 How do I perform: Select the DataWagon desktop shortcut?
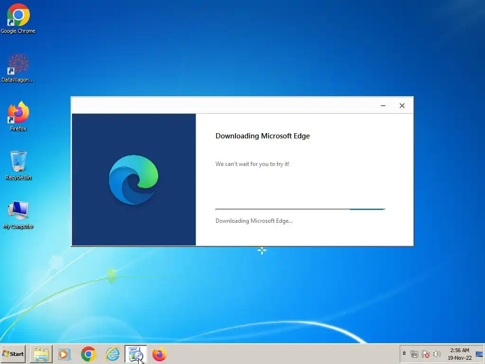point(18,68)
